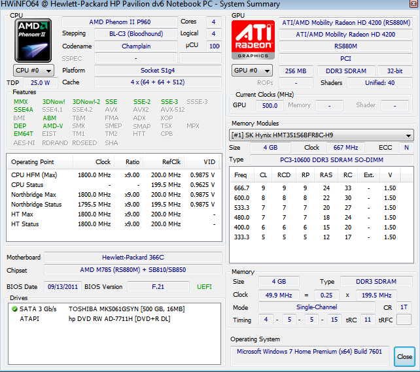420x372 pixels.
Task: Close the System Summary window button
Action: tap(404, 357)
